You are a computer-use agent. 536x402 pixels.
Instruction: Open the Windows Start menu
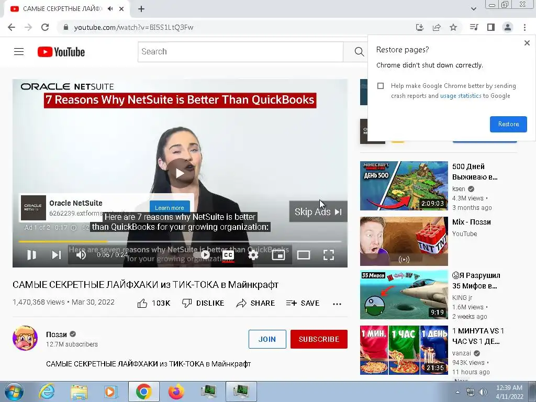[x=14, y=392]
